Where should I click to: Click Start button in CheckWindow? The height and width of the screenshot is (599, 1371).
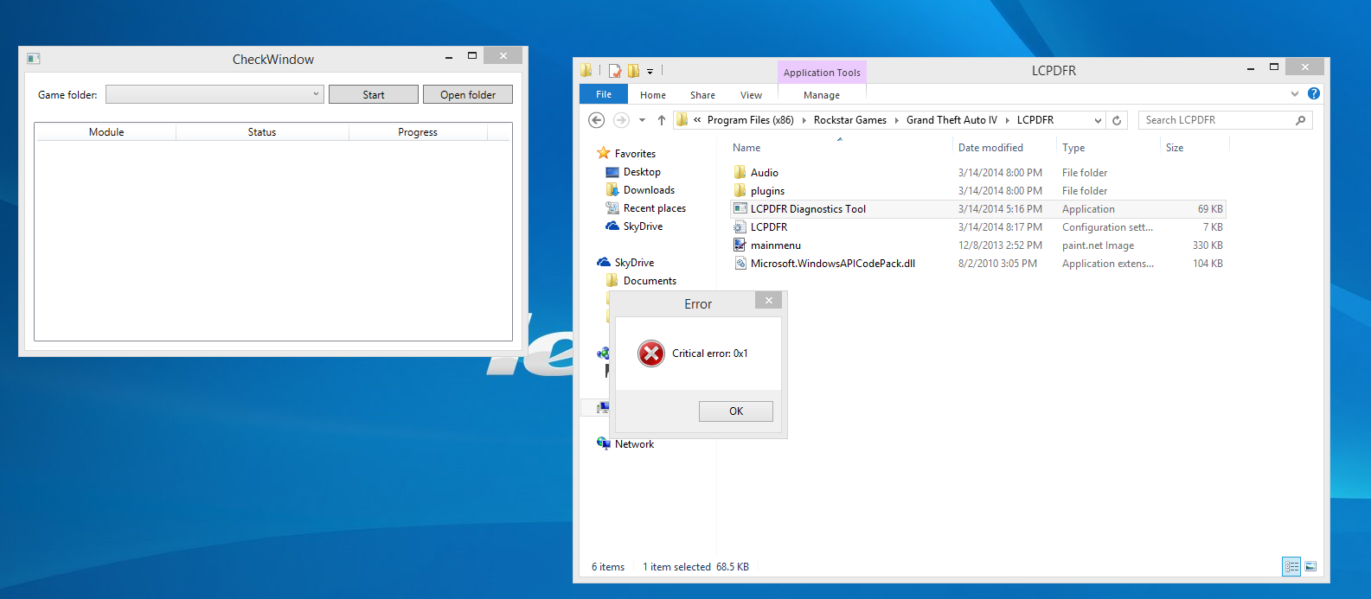click(374, 94)
